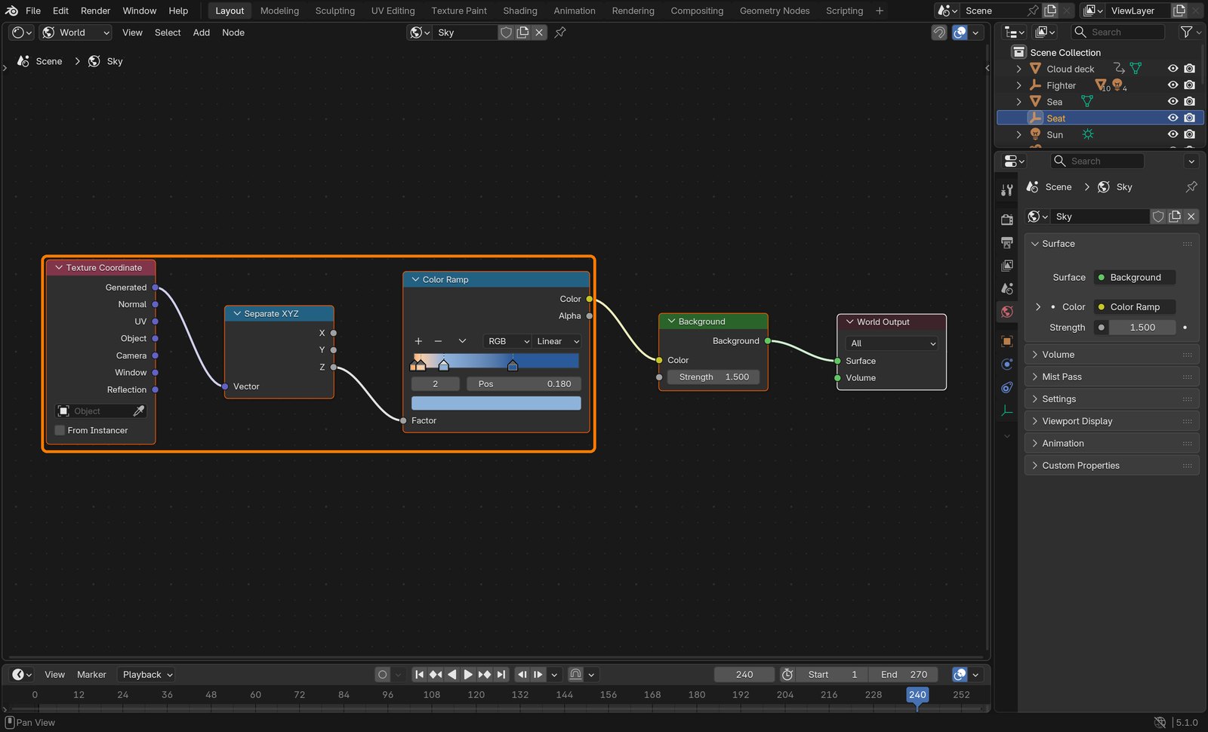
Task: Toggle use preview range clock icon
Action: tap(787, 675)
